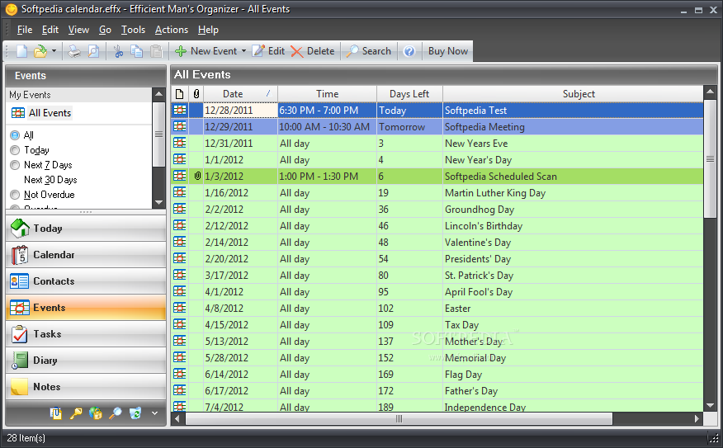723x448 pixels.
Task: Open the Tools menu
Action: point(133,30)
